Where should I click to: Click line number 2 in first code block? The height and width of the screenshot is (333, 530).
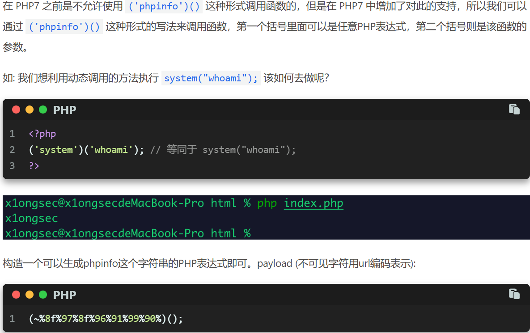tap(12, 150)
